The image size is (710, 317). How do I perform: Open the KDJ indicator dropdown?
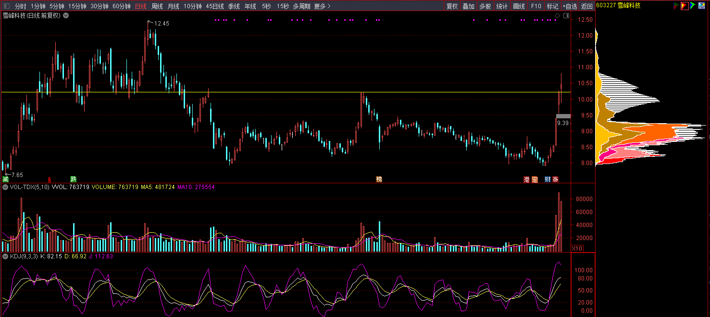pos(5,256)
